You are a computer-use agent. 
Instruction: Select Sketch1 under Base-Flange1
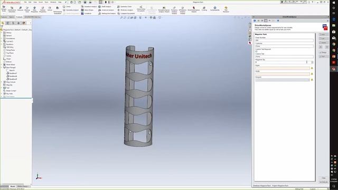pos(12,70)
